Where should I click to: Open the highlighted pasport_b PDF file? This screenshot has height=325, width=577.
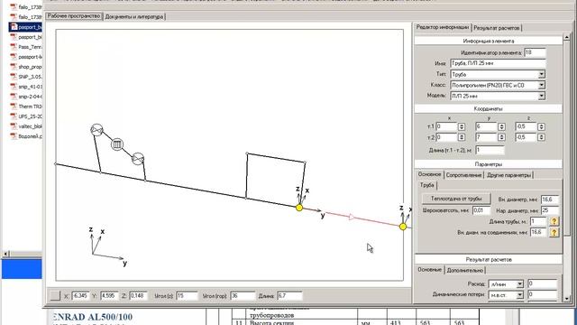(x=26, y=27)
